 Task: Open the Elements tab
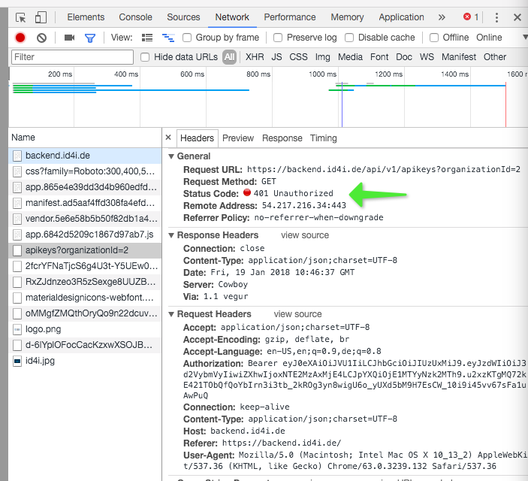coord(86,17)
